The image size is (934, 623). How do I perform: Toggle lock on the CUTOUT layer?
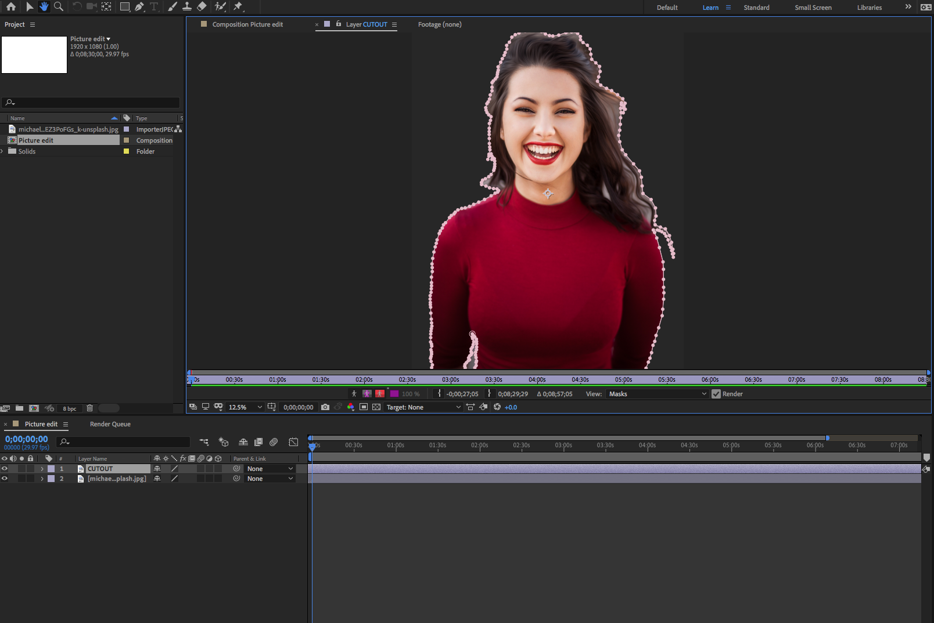pyautogui.click(x=30, y=469)
